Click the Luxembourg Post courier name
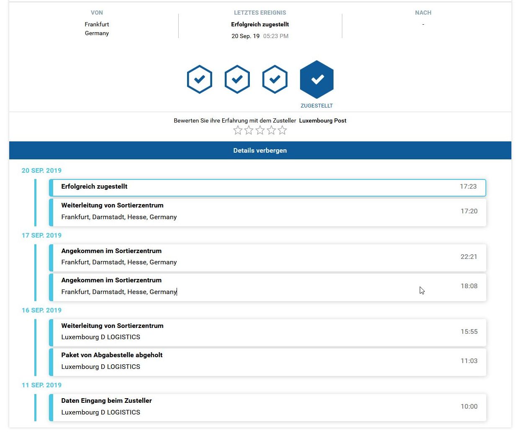Viewport: 521px width, 435px height. tap(323, 121)
